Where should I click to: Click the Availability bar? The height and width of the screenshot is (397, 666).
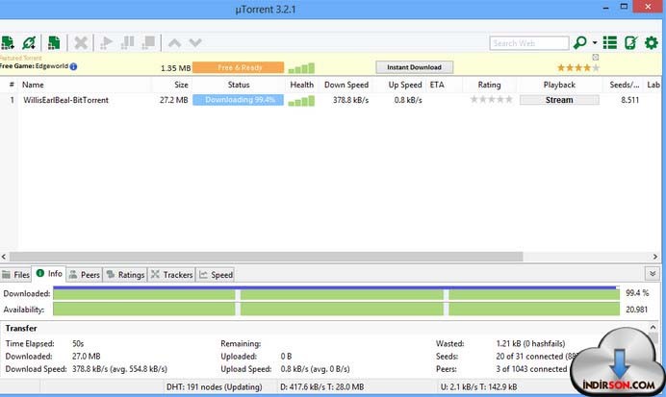point(336,310)
